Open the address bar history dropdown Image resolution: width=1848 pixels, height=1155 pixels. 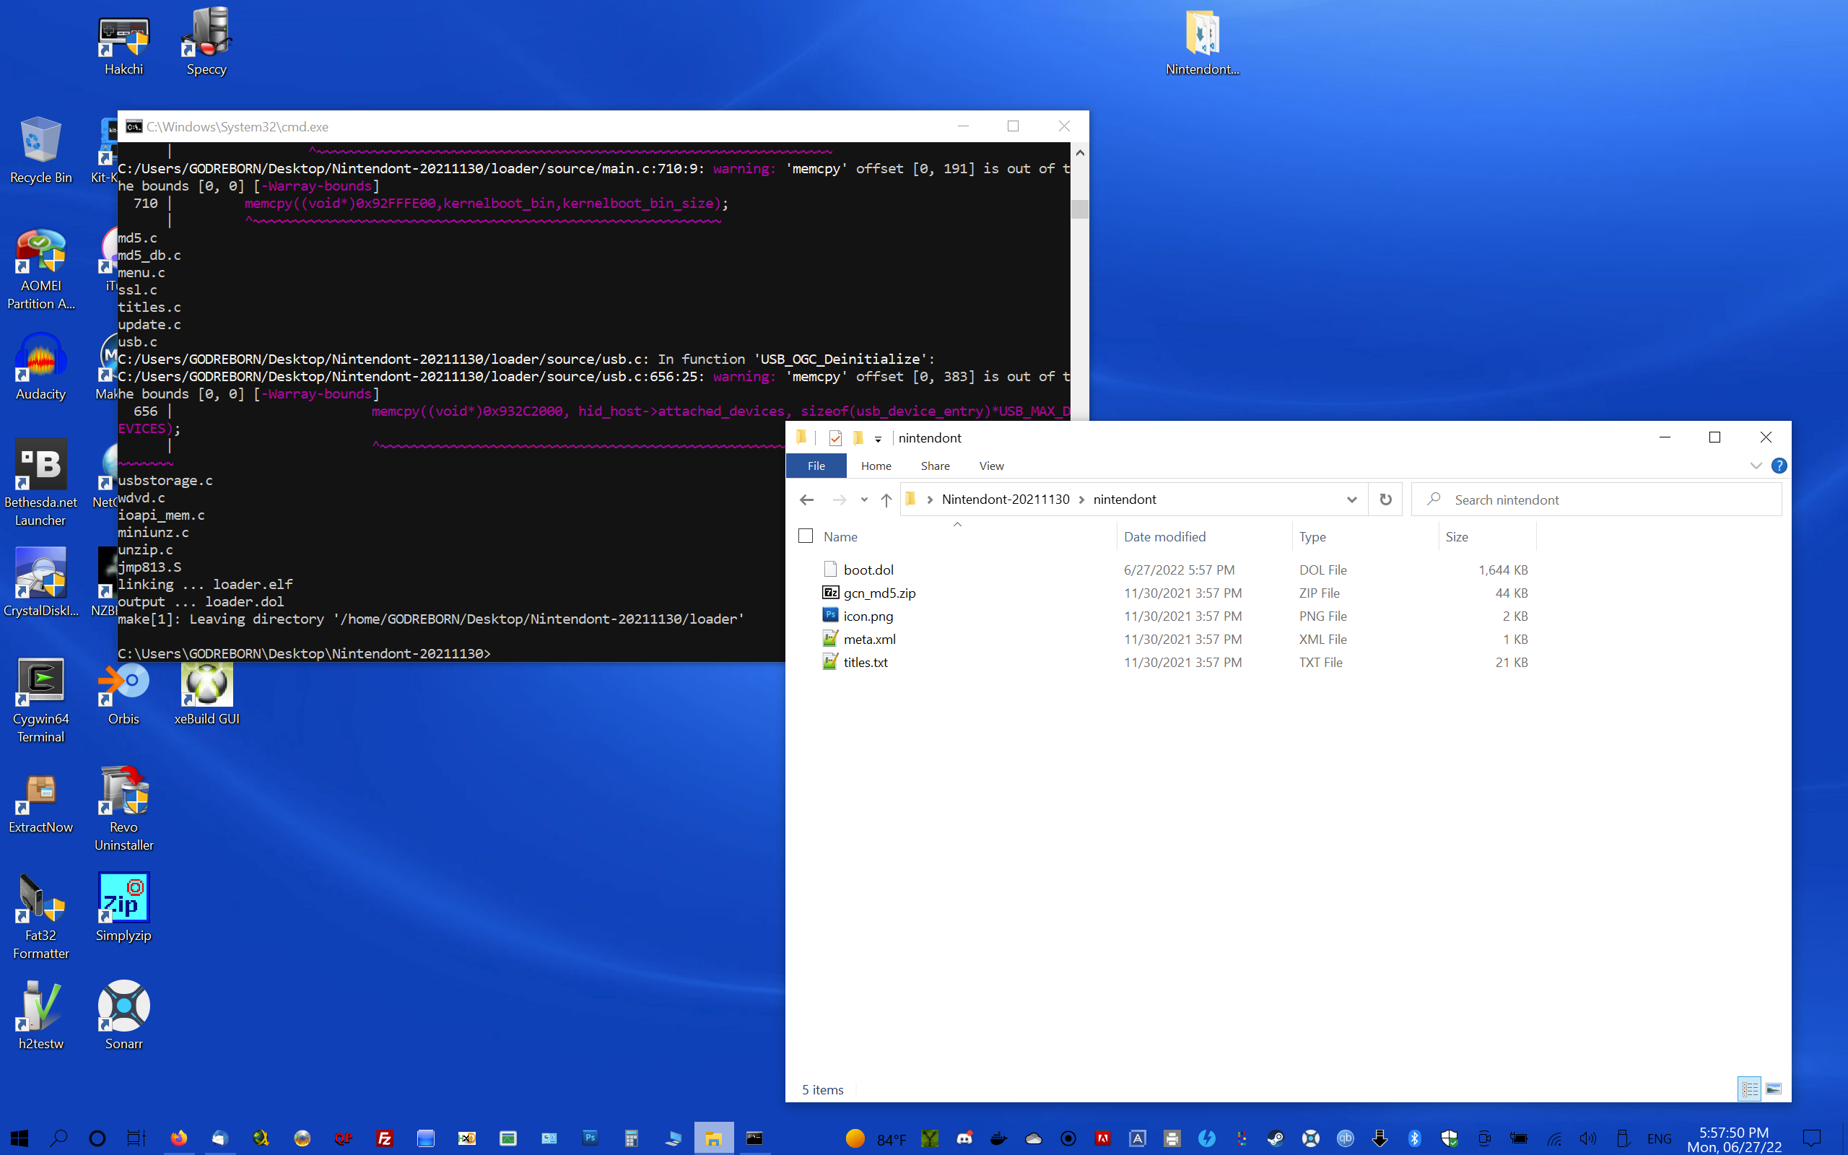(x=1351, y=500)
